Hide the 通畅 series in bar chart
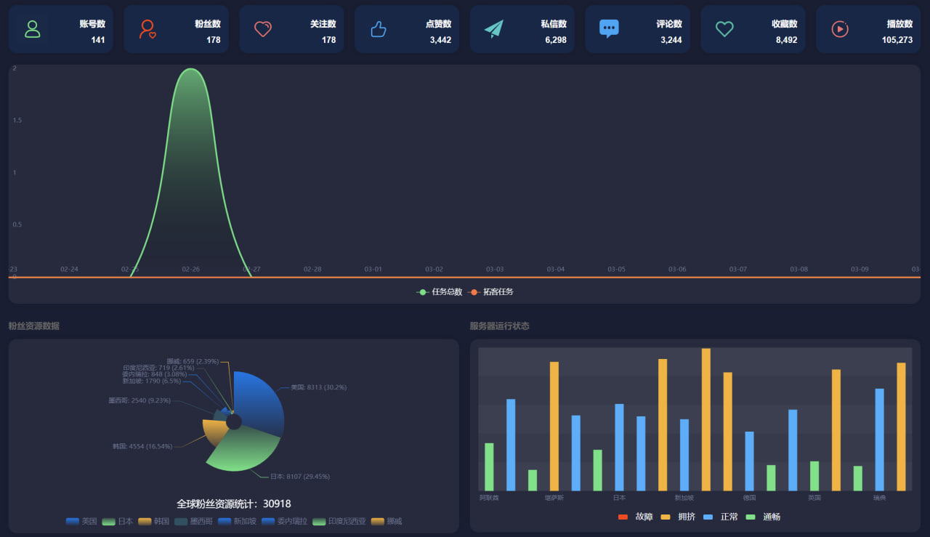 764,517
